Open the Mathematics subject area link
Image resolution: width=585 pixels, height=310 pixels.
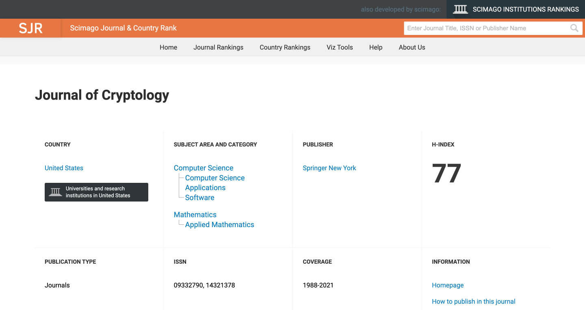tap(195, 215)
